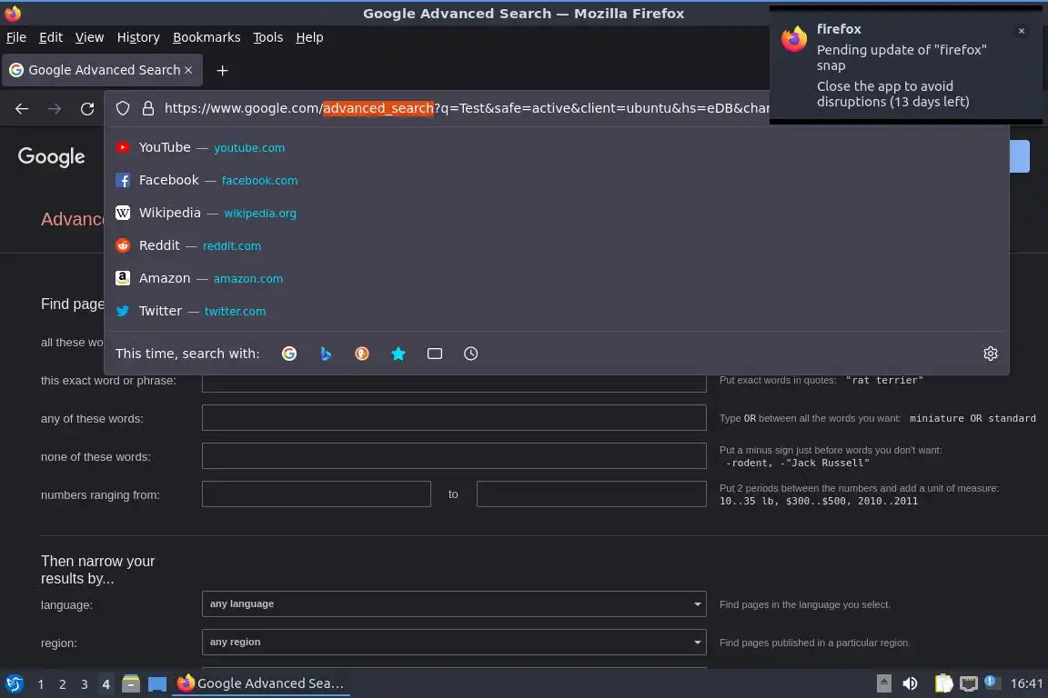This screenshot has width=1048, height=698.
Task: Switch to workspace 4
Action: [106, 684]
